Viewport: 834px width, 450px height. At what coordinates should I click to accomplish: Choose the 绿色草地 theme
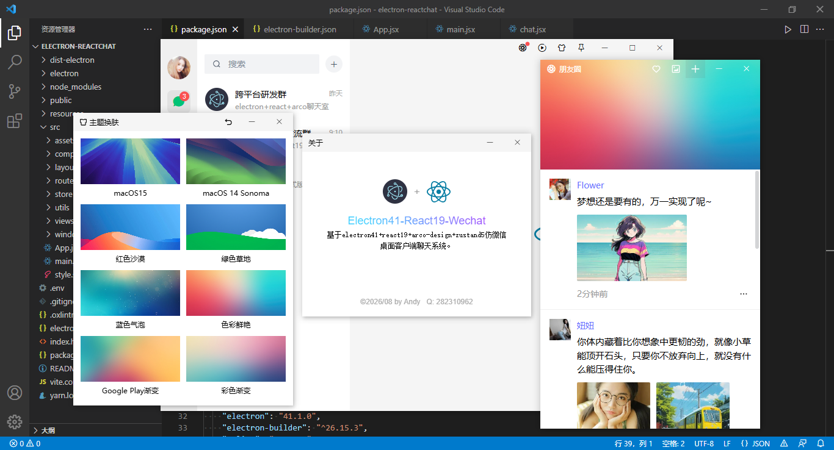click(x=236, y=227)
